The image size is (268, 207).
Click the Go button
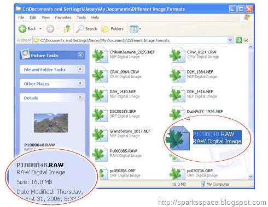242,40
